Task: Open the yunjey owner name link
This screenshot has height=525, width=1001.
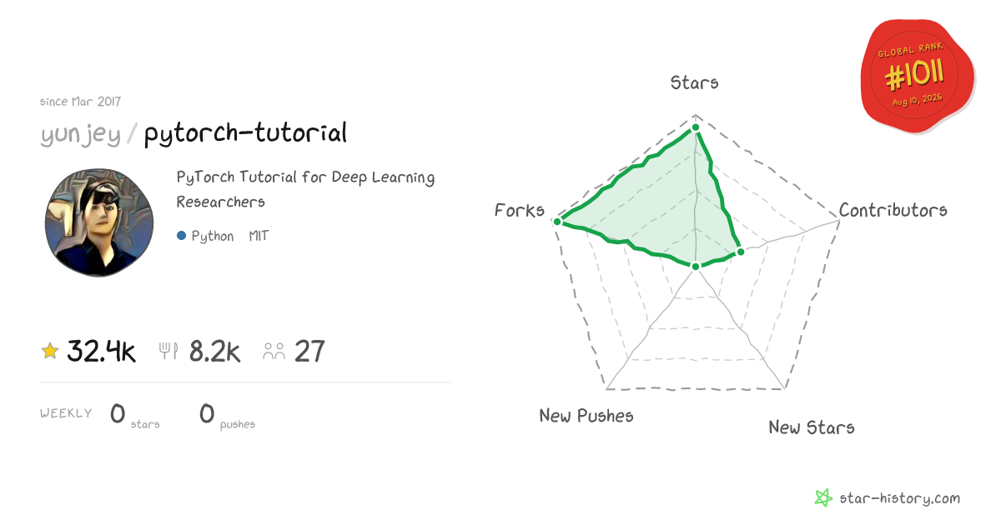Action: point(80,133)
